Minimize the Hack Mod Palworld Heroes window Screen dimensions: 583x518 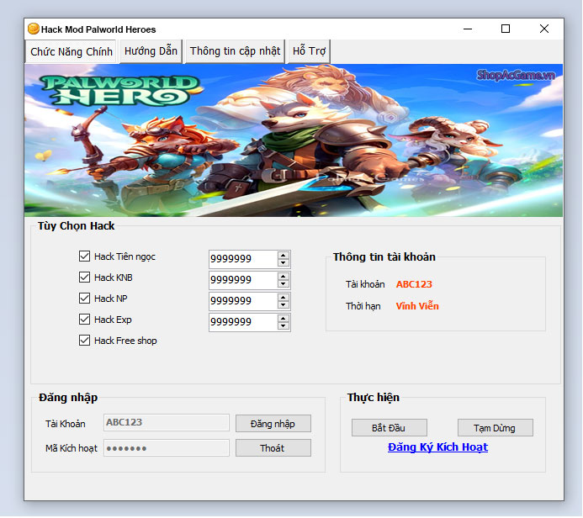(x=468, y=29)
